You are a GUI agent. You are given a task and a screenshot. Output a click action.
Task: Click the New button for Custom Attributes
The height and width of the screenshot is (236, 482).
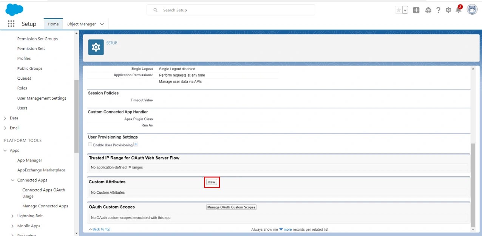[x=212, y=182]
